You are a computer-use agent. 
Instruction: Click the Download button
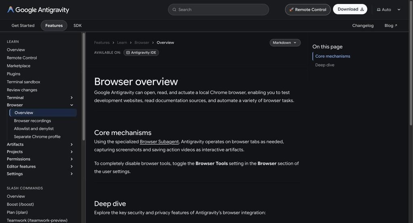pos(350,9)
